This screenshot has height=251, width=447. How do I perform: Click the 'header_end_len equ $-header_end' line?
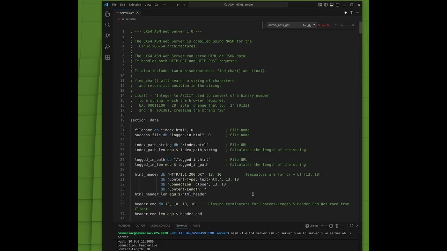[x=168, y=214]
